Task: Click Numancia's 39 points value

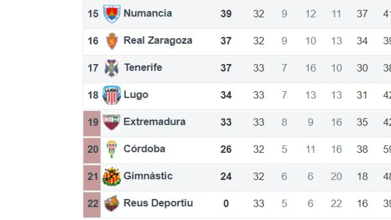Action: pos(226,14)
